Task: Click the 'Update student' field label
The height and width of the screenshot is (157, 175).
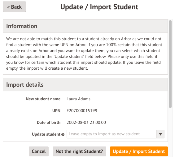Action: [46, 134]
